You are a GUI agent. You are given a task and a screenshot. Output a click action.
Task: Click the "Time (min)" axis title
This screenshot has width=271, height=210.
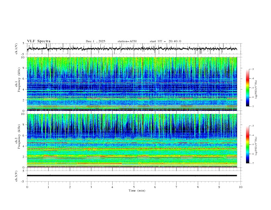tap(137, 190)
